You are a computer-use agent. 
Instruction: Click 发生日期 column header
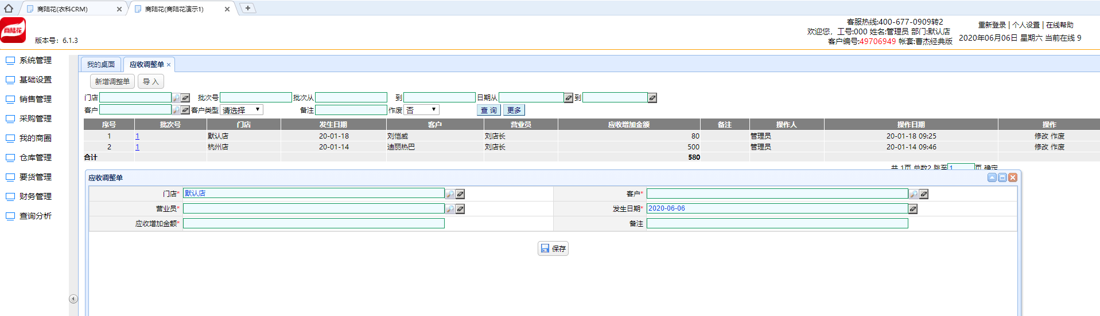click(x=333, y=125)
